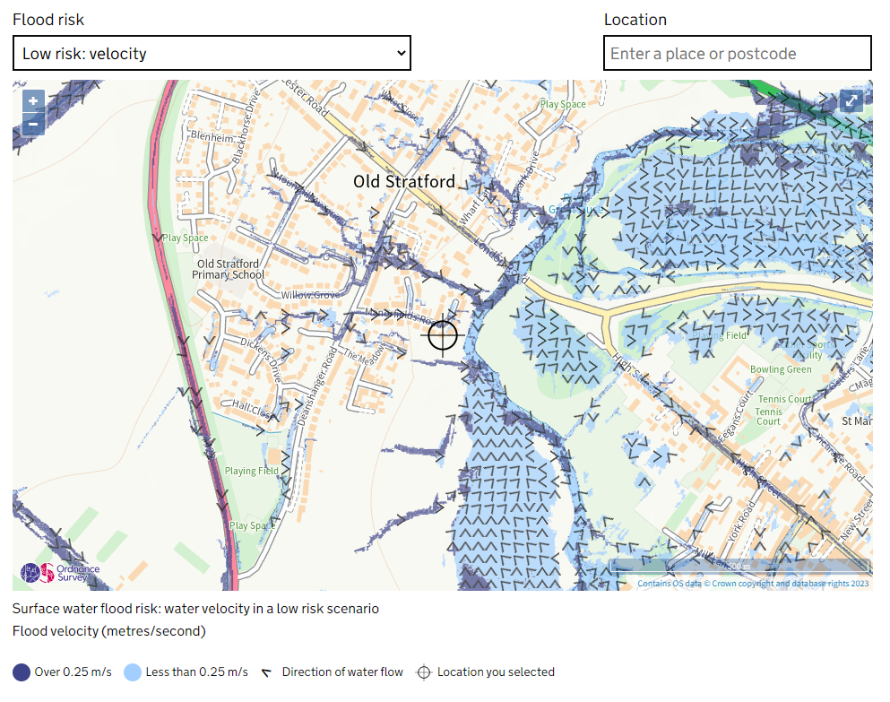Select the light blue 'Less than 0.25 m/s' swatch
The height and width of the screenshot is (702, 890).
point(133,672)
